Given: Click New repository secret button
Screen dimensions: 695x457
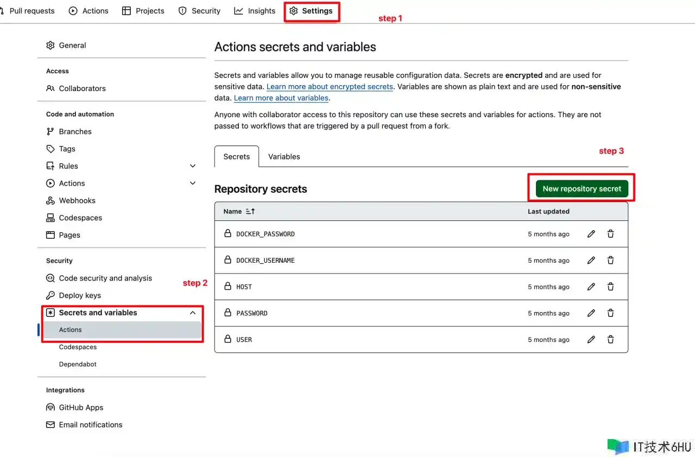Looking at the screenshot, I should [582, 189].
